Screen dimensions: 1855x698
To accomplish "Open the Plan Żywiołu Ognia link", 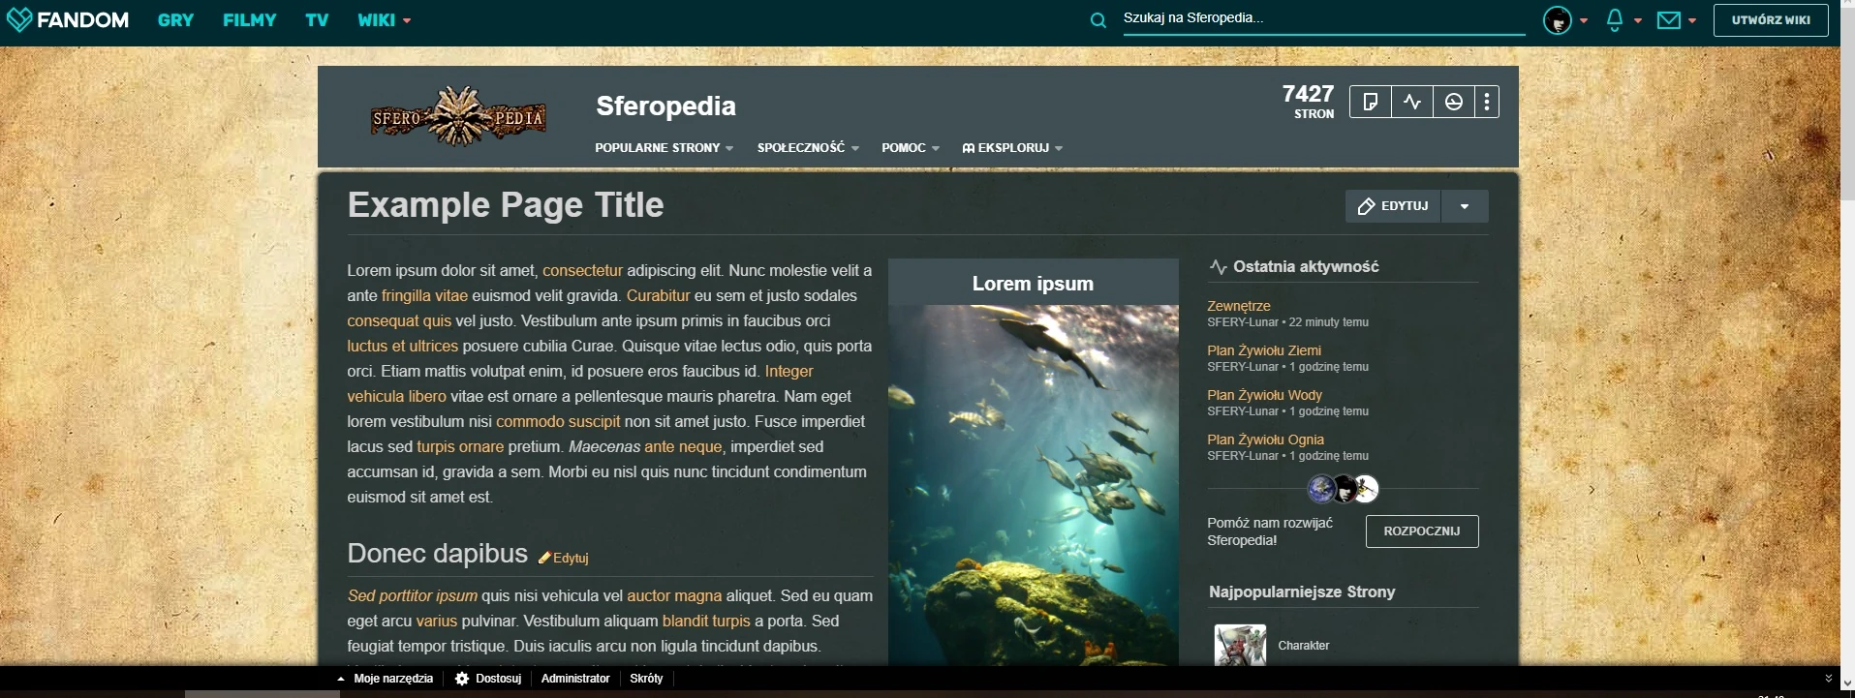I will (x=1265, y=440).
